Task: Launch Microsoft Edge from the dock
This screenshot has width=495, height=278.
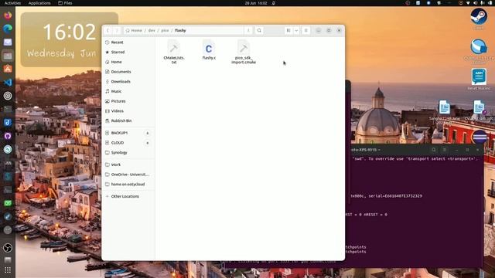Action: [x=8, y=29]
